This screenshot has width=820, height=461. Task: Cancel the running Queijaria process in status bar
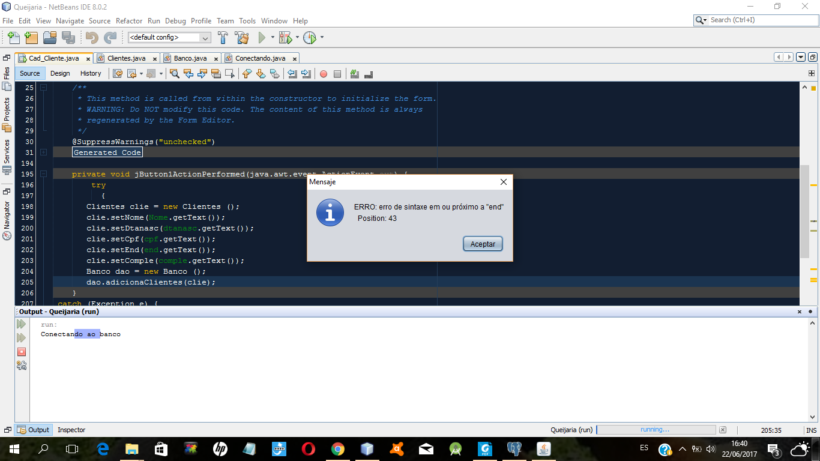[x=723, y=430]
